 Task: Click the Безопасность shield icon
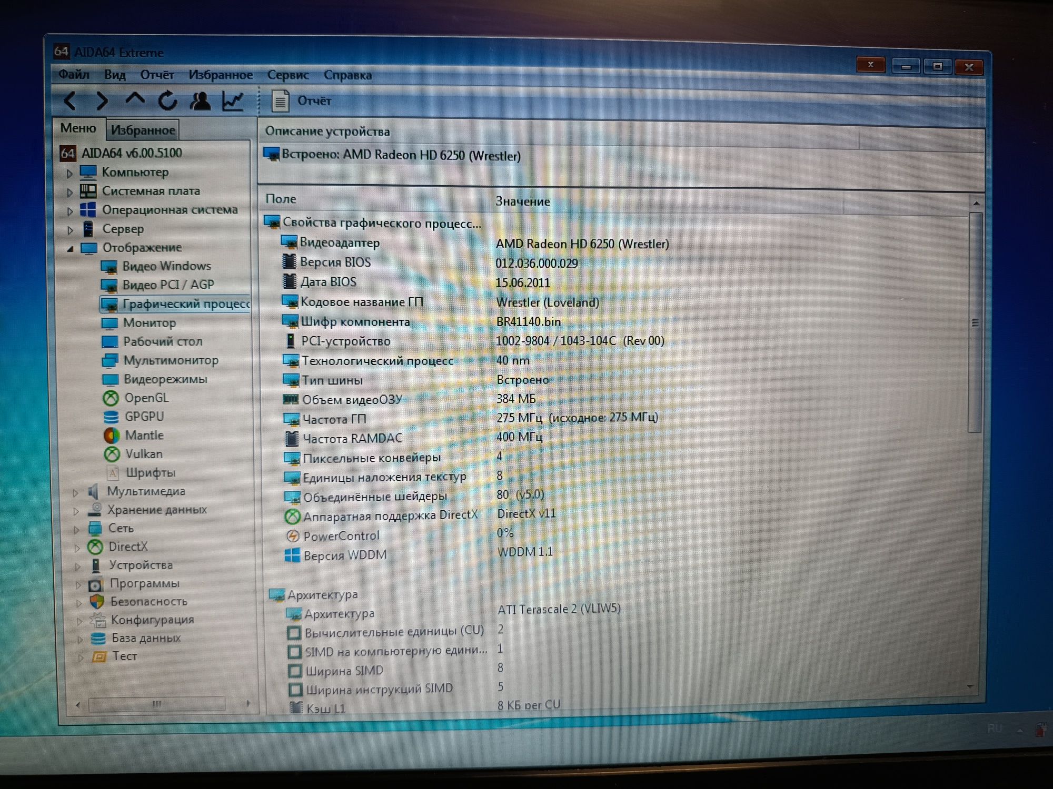click(97, 602)
